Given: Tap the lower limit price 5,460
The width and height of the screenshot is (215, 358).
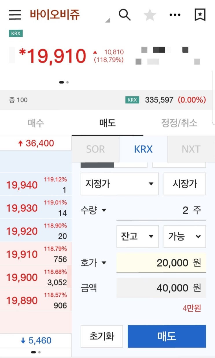Looking at the screenshot, I should tap(36, 341).
